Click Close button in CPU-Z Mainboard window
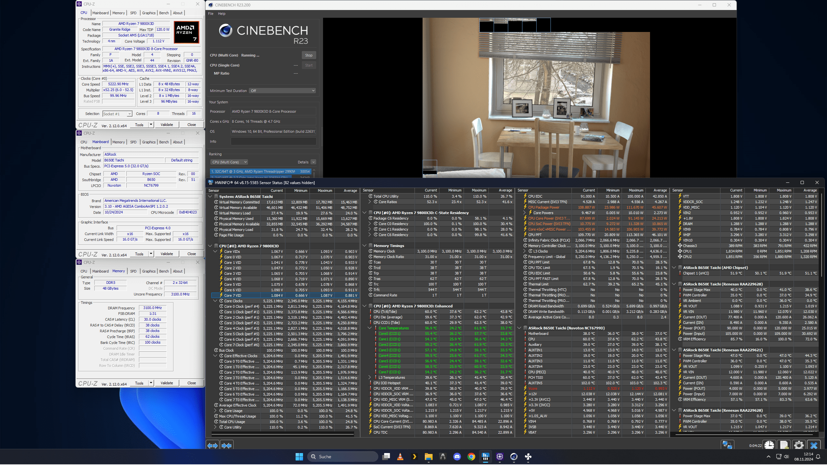 (192, 254)
